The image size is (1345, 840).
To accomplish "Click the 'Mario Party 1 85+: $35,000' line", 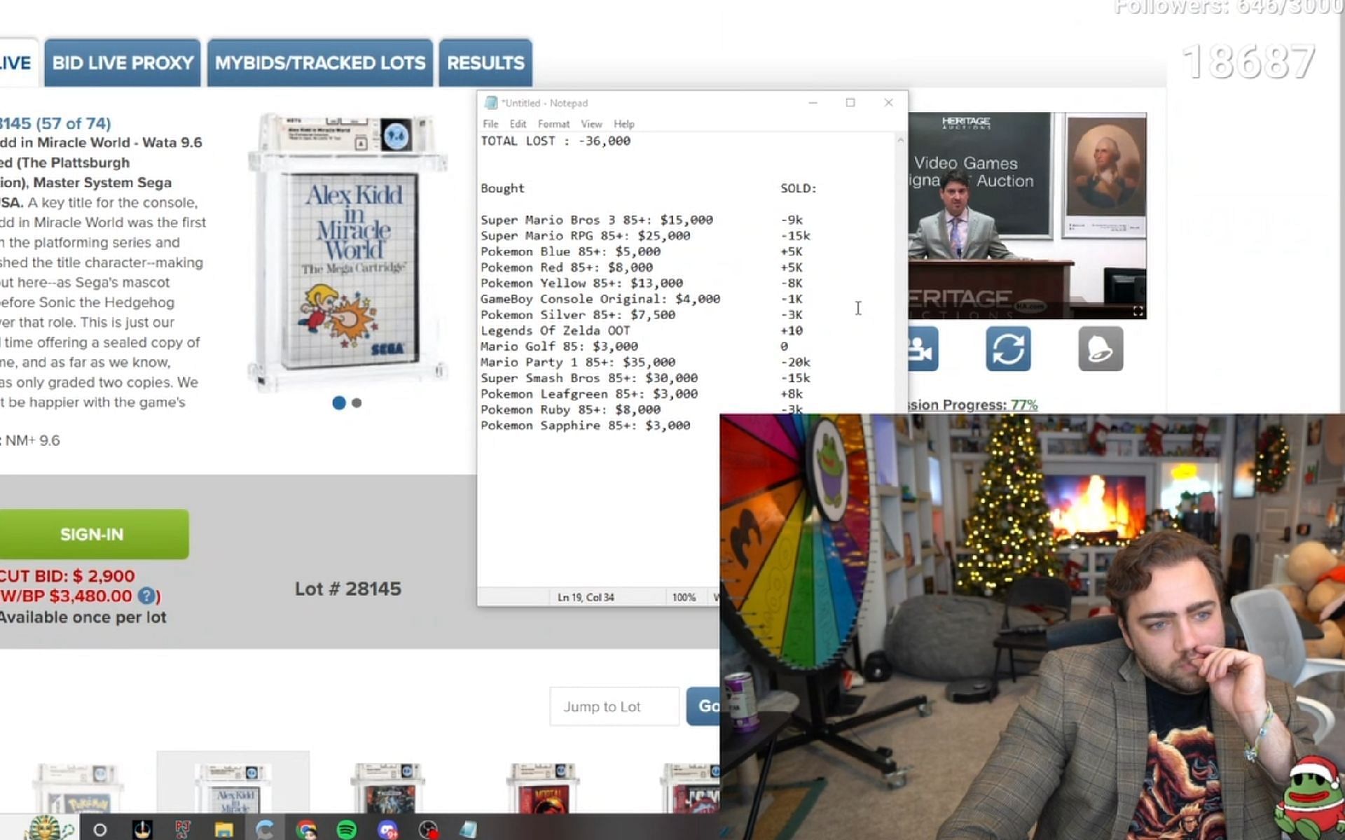I will (578, 362).
